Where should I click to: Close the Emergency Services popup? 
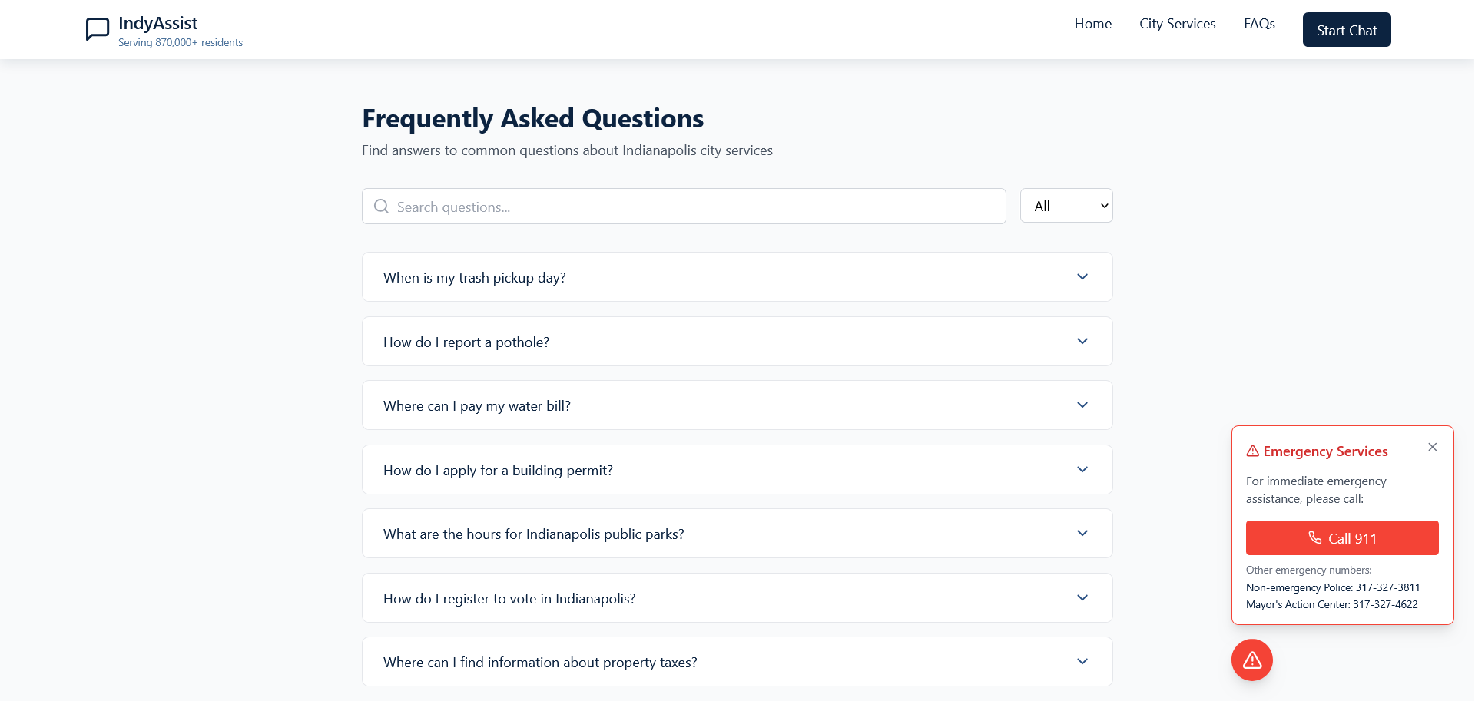[x=1432, y=447]
